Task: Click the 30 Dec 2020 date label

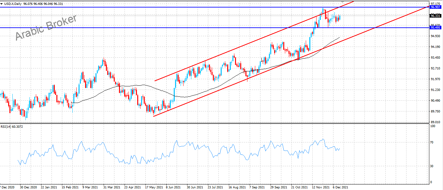Action: [x=28, y=187]
